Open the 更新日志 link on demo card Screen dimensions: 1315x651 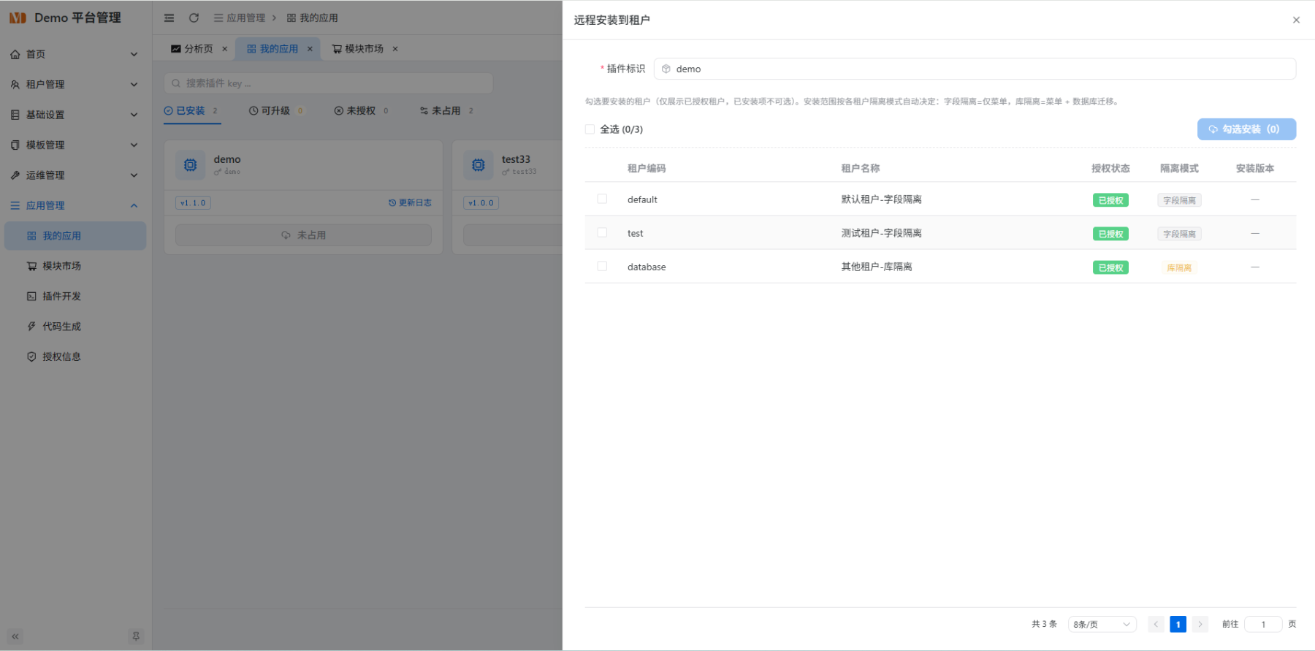pyautogui.click(x=410, y=202)
